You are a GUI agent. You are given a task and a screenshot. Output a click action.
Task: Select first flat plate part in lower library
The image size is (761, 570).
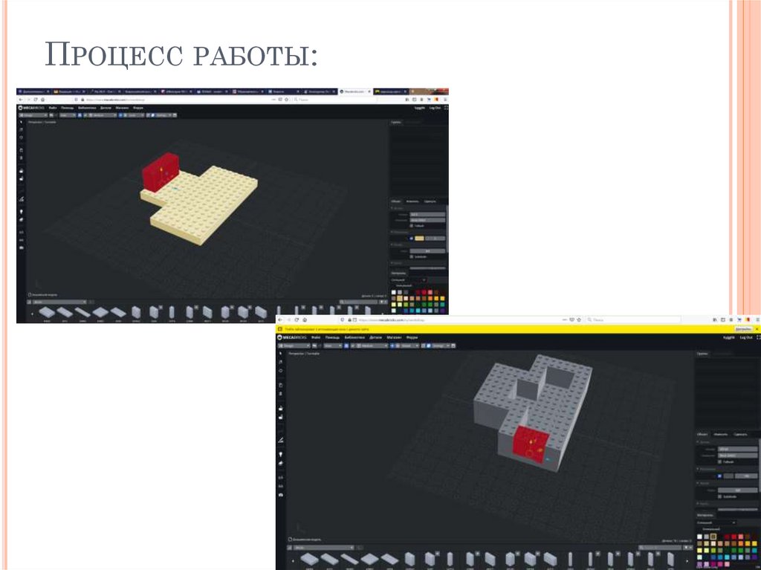pos(309,559)
